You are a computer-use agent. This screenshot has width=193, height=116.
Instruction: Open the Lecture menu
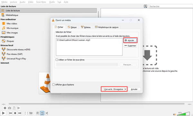14,2
